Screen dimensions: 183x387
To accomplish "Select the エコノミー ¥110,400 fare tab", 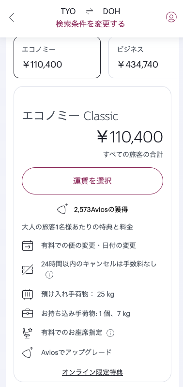I will (57, 58).
